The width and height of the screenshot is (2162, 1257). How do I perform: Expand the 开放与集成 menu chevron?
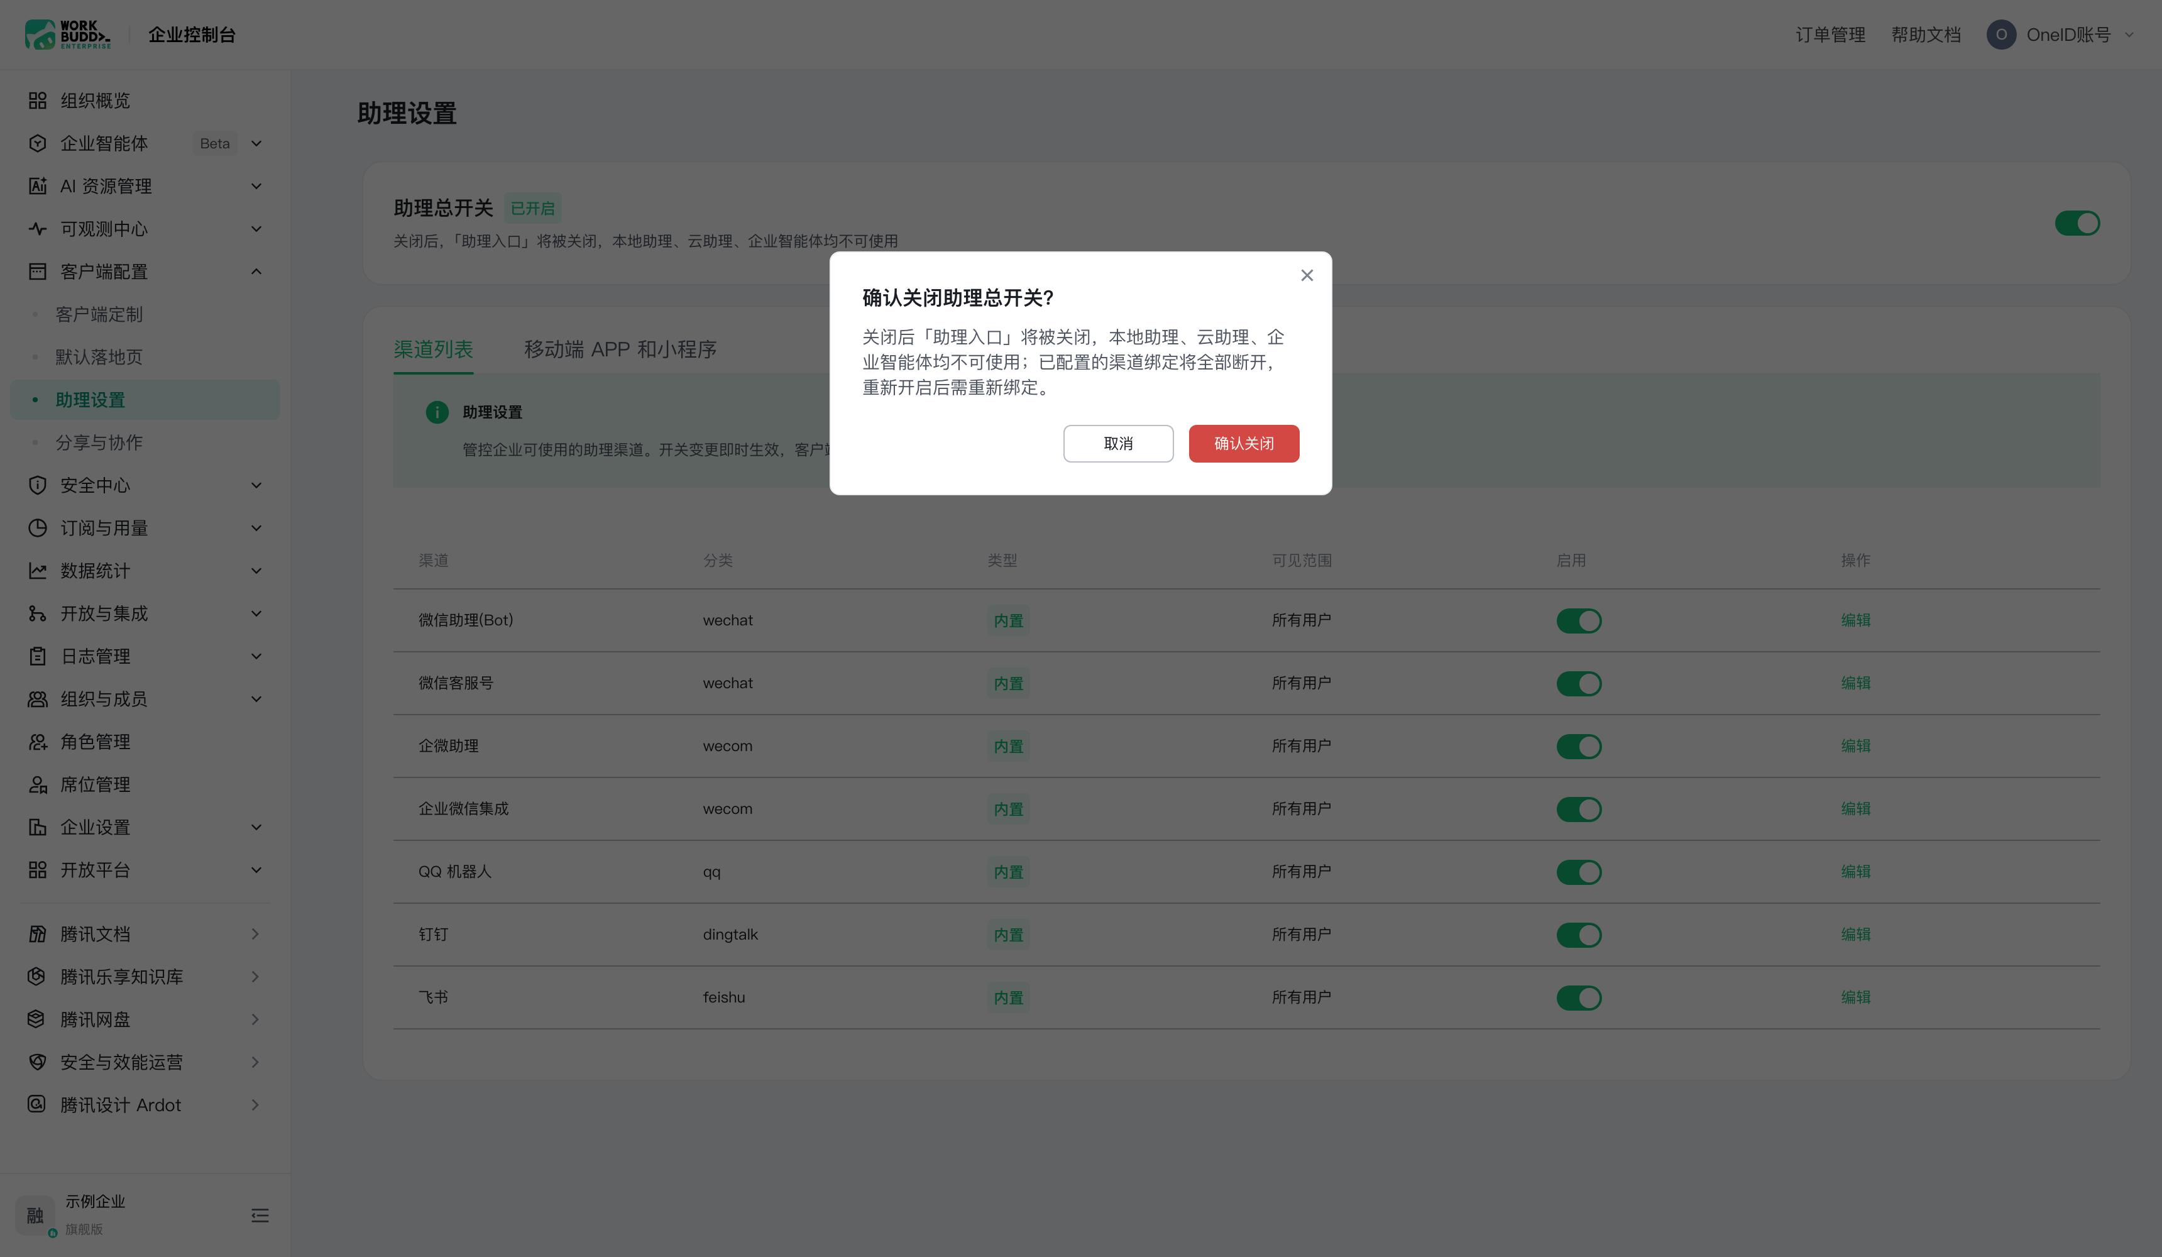[x=256, y=613]
